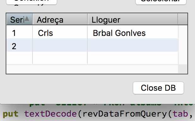Sort table by Lloguer column header
This screenshot has height=121, width=195.
click(x=133, y=19)
